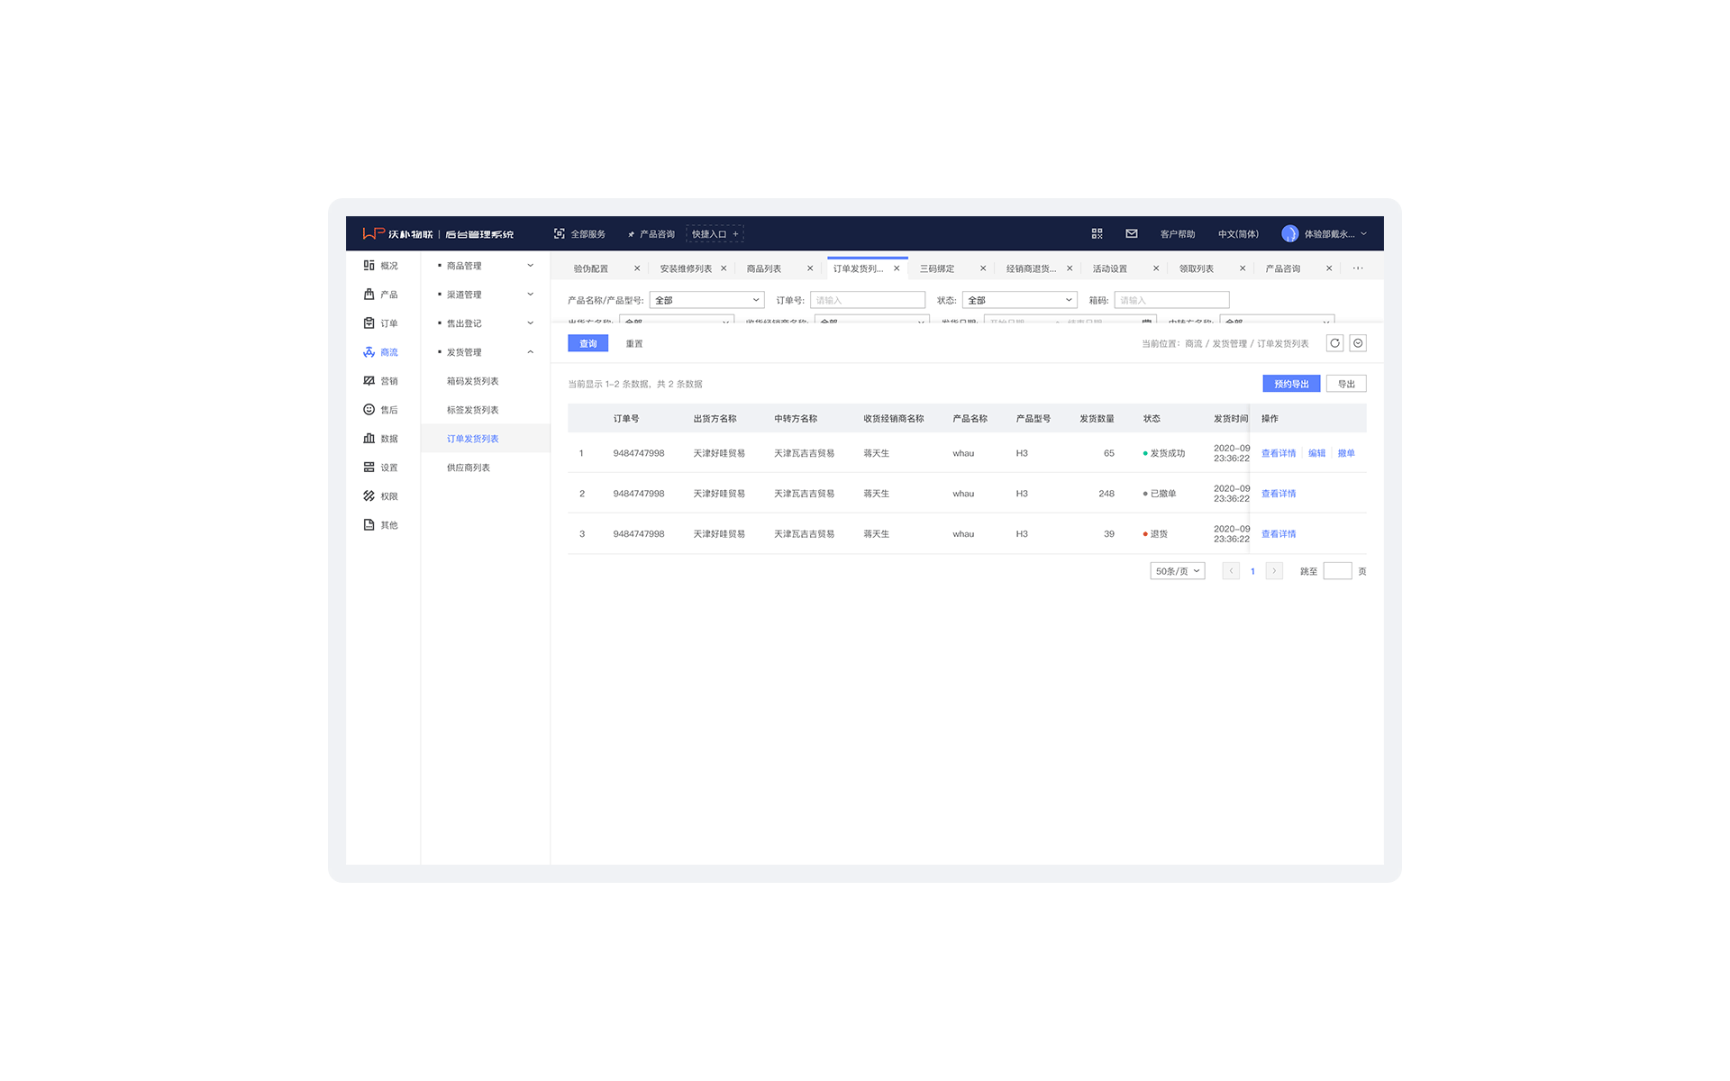Click 撤单 link in first row
1730x1081 pixels.
point(1345,453)
